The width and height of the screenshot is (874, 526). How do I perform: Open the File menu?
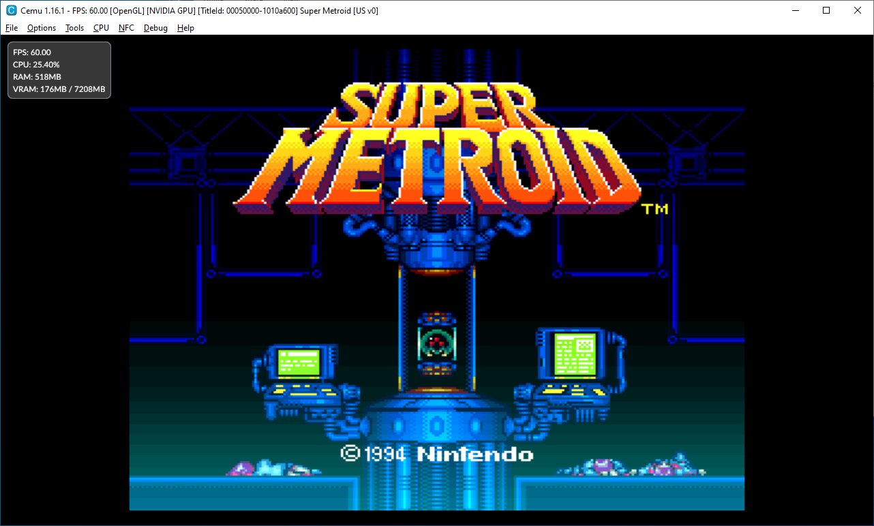(12, 28)
